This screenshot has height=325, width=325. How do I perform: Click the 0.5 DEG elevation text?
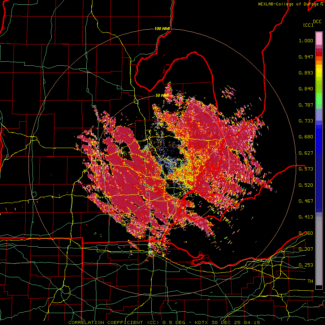coord(173,322)
